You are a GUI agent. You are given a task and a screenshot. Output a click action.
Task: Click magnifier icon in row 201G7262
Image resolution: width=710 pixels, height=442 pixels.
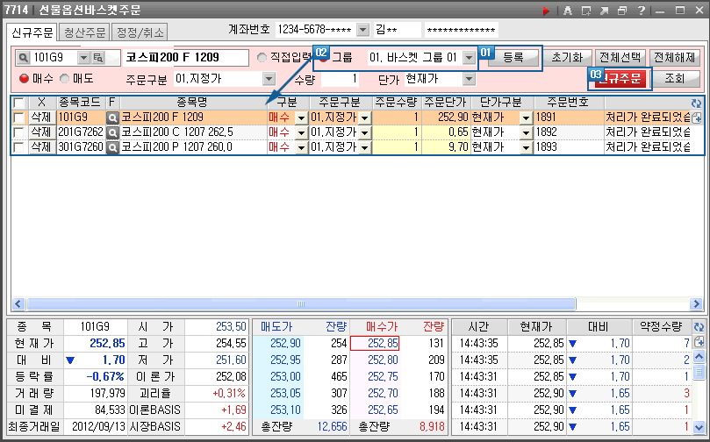tap(112, 132)
